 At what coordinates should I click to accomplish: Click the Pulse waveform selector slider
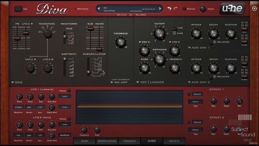click(65, 38)
